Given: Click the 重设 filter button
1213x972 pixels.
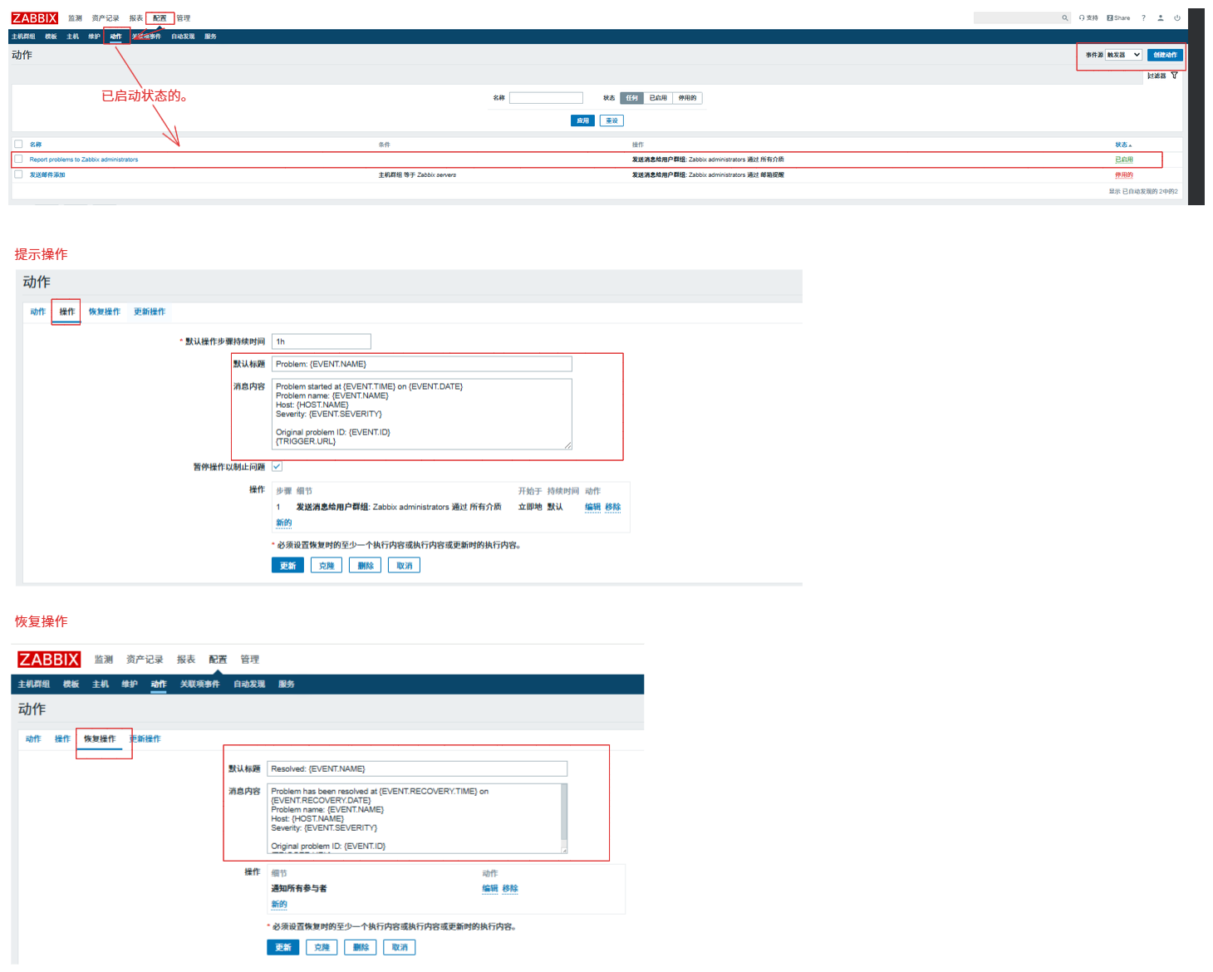Looking at the screenshot, I should pyautogui.click(x=611, y=120).
